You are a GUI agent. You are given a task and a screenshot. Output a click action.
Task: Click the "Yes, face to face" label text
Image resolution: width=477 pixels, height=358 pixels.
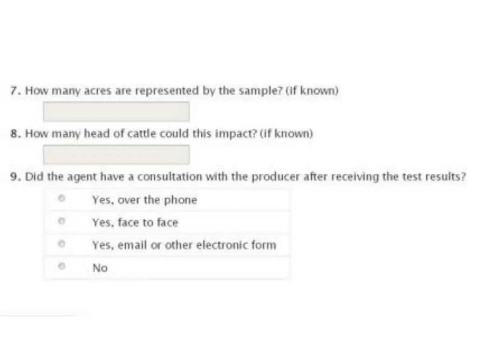tap(135, 223)
